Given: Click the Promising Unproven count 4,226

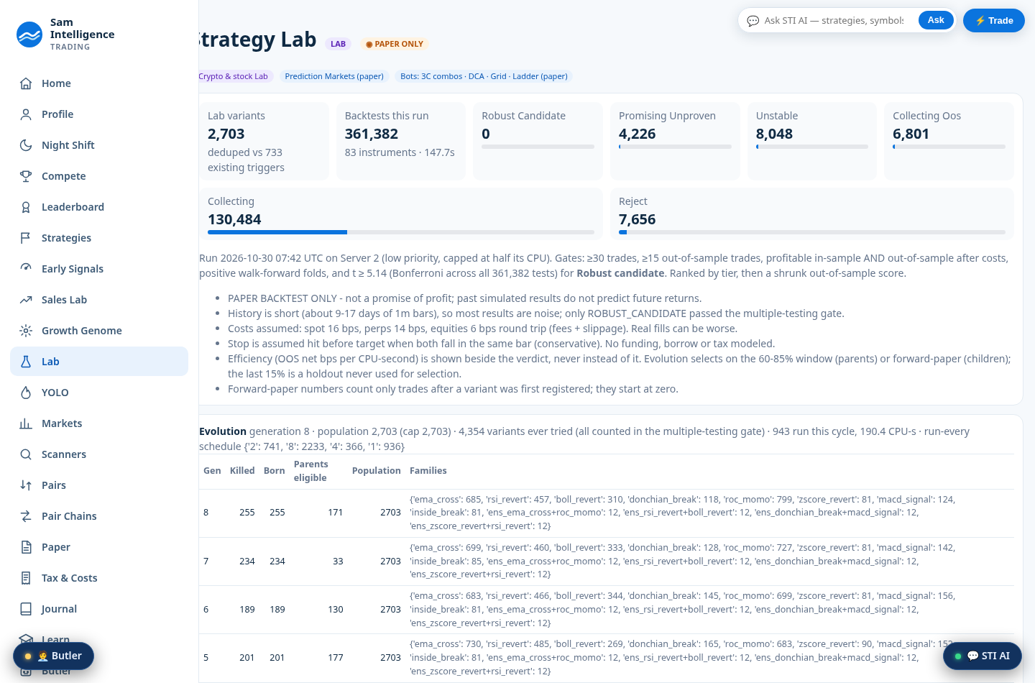Looking at the screenshot, I should click(638, 134).
